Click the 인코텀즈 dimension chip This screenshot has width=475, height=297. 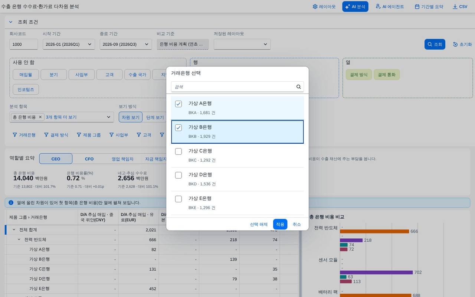point(26,89)
